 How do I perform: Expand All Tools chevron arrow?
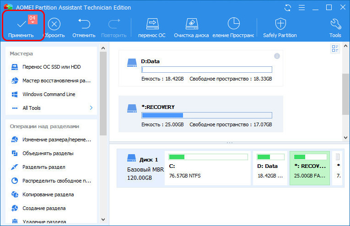(x=91, y=108)
